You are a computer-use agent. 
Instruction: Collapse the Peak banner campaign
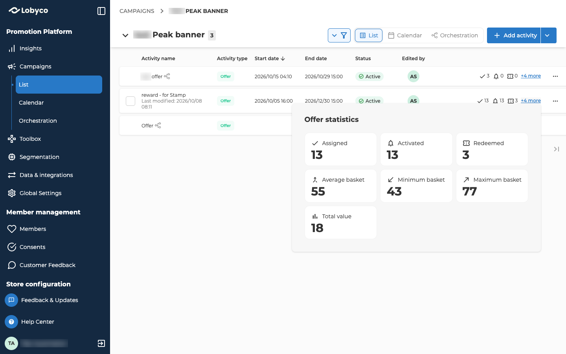[125, 35]
